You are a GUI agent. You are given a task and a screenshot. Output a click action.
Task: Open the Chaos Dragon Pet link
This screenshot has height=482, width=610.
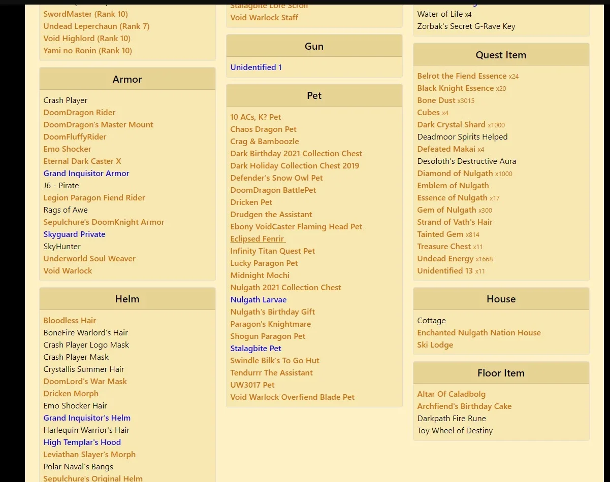(264, 129)
